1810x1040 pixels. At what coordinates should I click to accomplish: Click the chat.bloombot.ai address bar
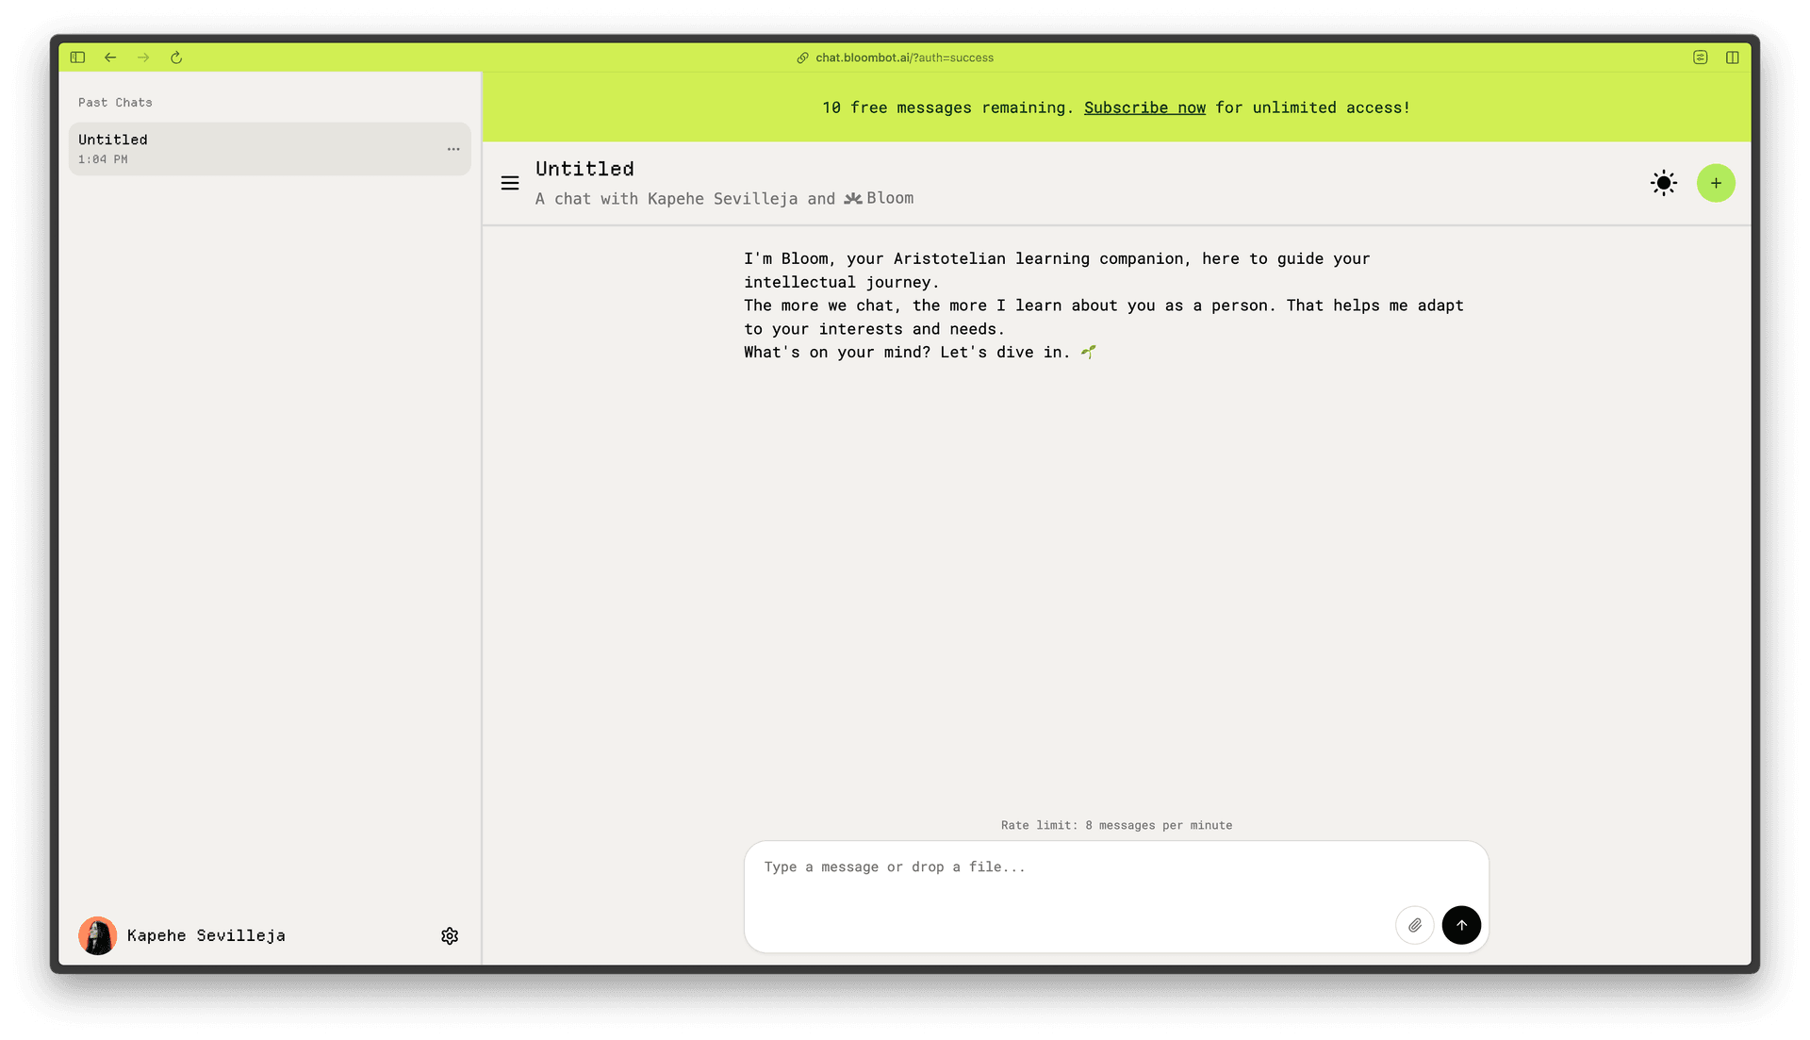point(904,58)
